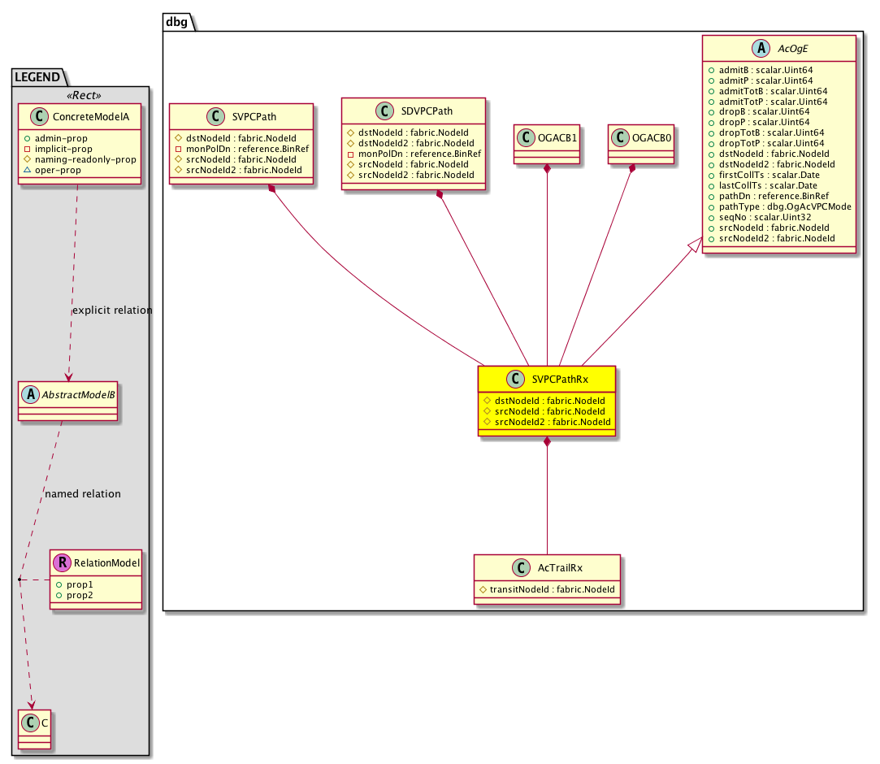Screen dimensions: 880x764
Task: Click the OGACB0 class icon
Action: tap(622, 139)
